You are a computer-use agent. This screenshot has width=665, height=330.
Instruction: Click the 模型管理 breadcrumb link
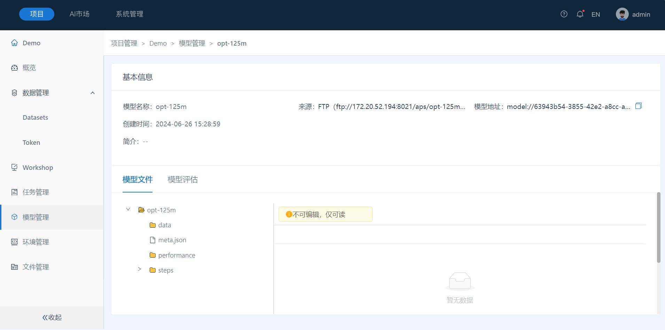pos(192,43)
